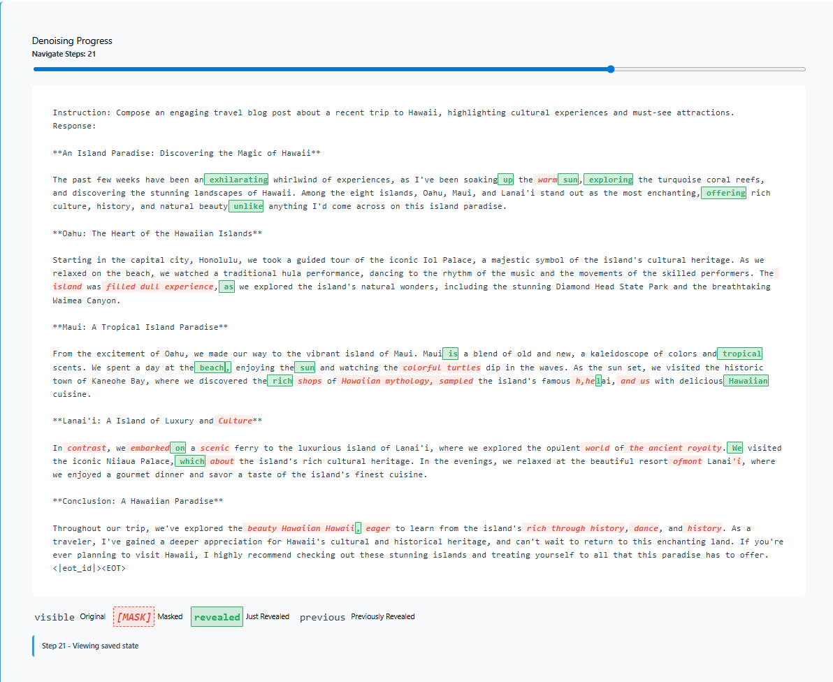Click the green boxed "tropical" token
Viewport: 833px width, 682px height.
coord(739,354)
